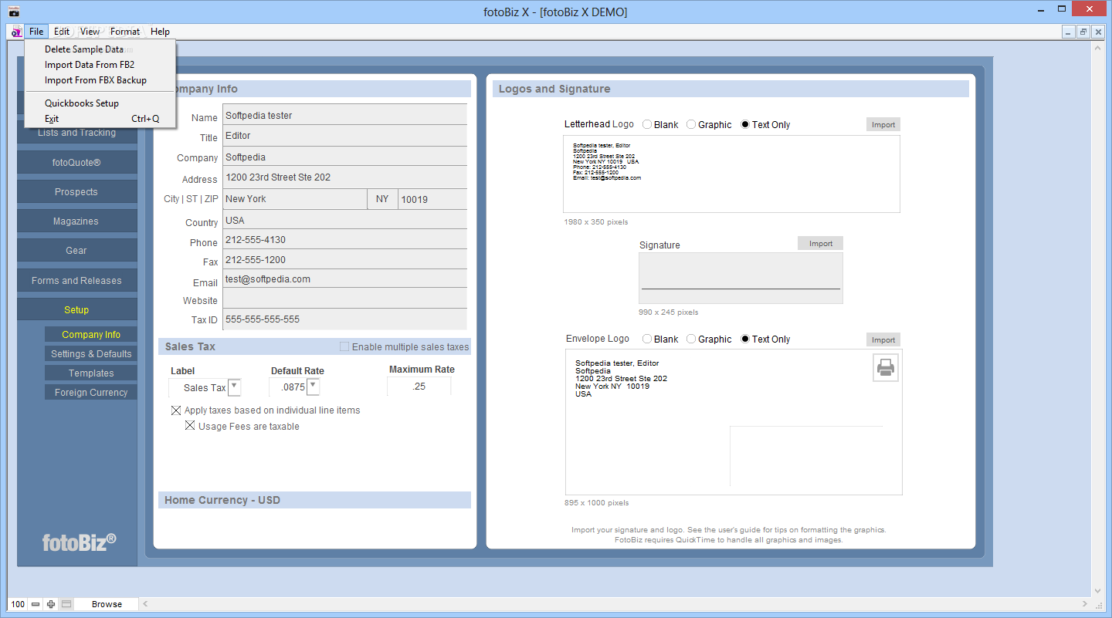Screen dimensions: 1112x618
Task: Open the Gear section
Action: point(77,251)
